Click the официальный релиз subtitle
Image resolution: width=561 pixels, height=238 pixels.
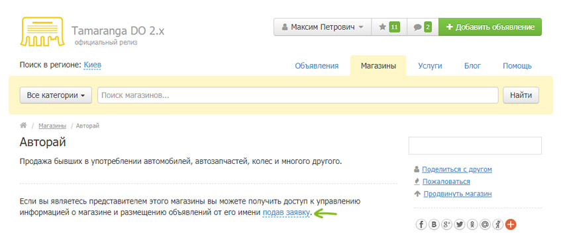point(106,42)
